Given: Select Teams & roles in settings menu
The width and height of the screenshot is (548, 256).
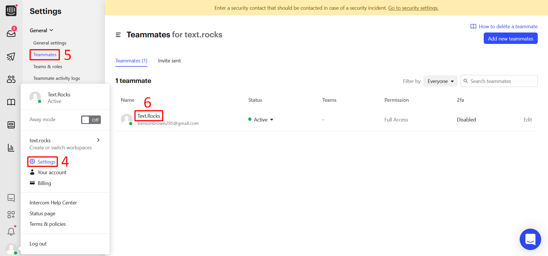Looking at the screenshot, I should [48, 66].
